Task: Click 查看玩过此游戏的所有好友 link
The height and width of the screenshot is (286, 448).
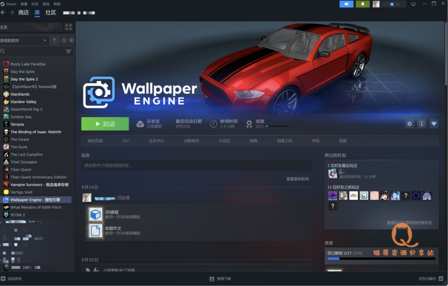Action: (409, 223)
